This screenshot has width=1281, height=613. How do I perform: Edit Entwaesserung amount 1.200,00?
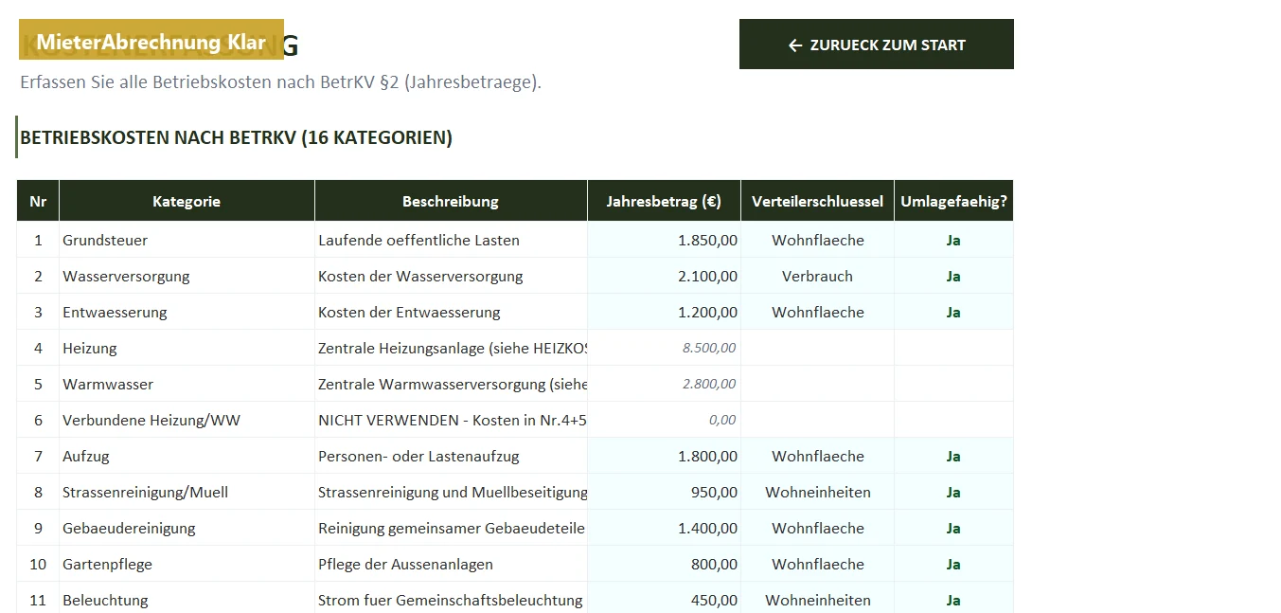click(664, 312)
